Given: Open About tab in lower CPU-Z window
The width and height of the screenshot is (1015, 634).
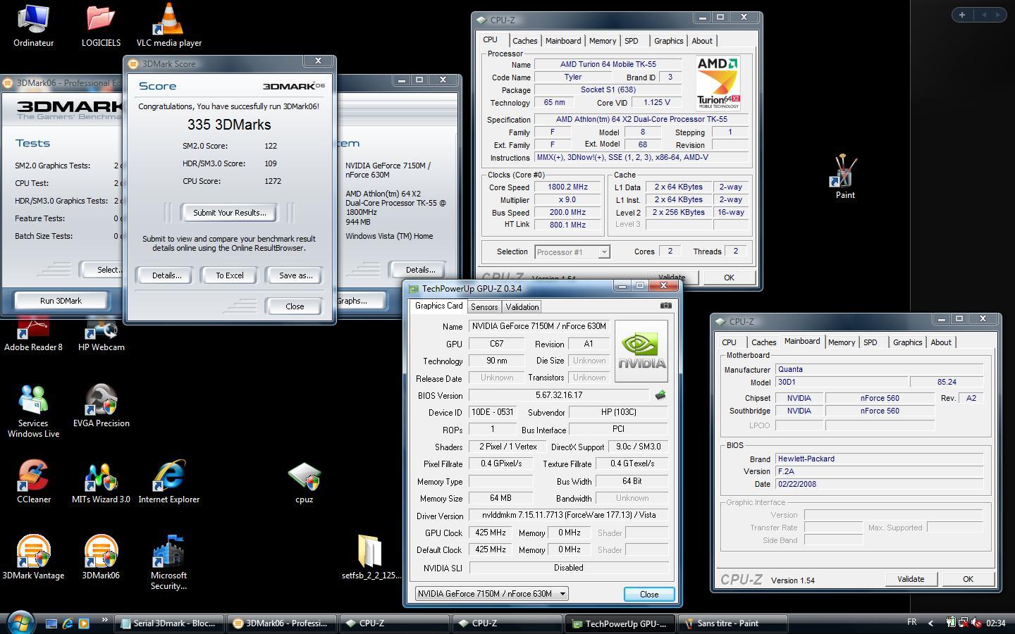Looking at the screenshot, I should point(941,342).
